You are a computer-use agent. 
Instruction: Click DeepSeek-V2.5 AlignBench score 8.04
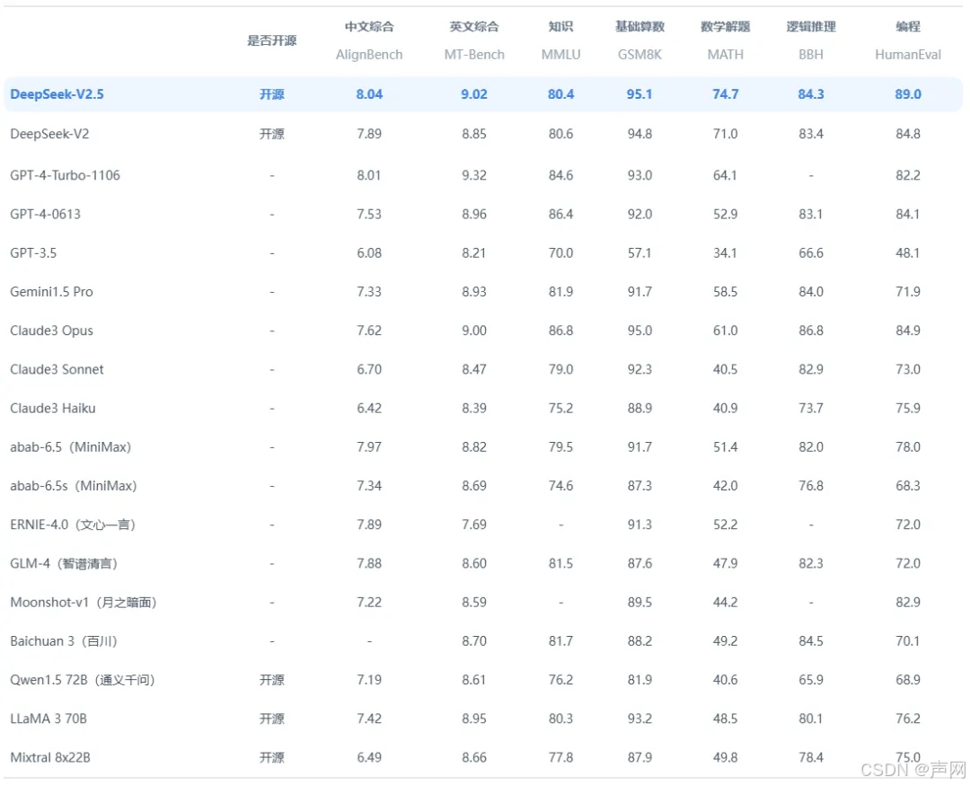click(x=369, y=94)
